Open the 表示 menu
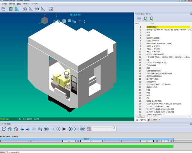The width and height of the screenshot is (192, 153). tap(12, 4)
